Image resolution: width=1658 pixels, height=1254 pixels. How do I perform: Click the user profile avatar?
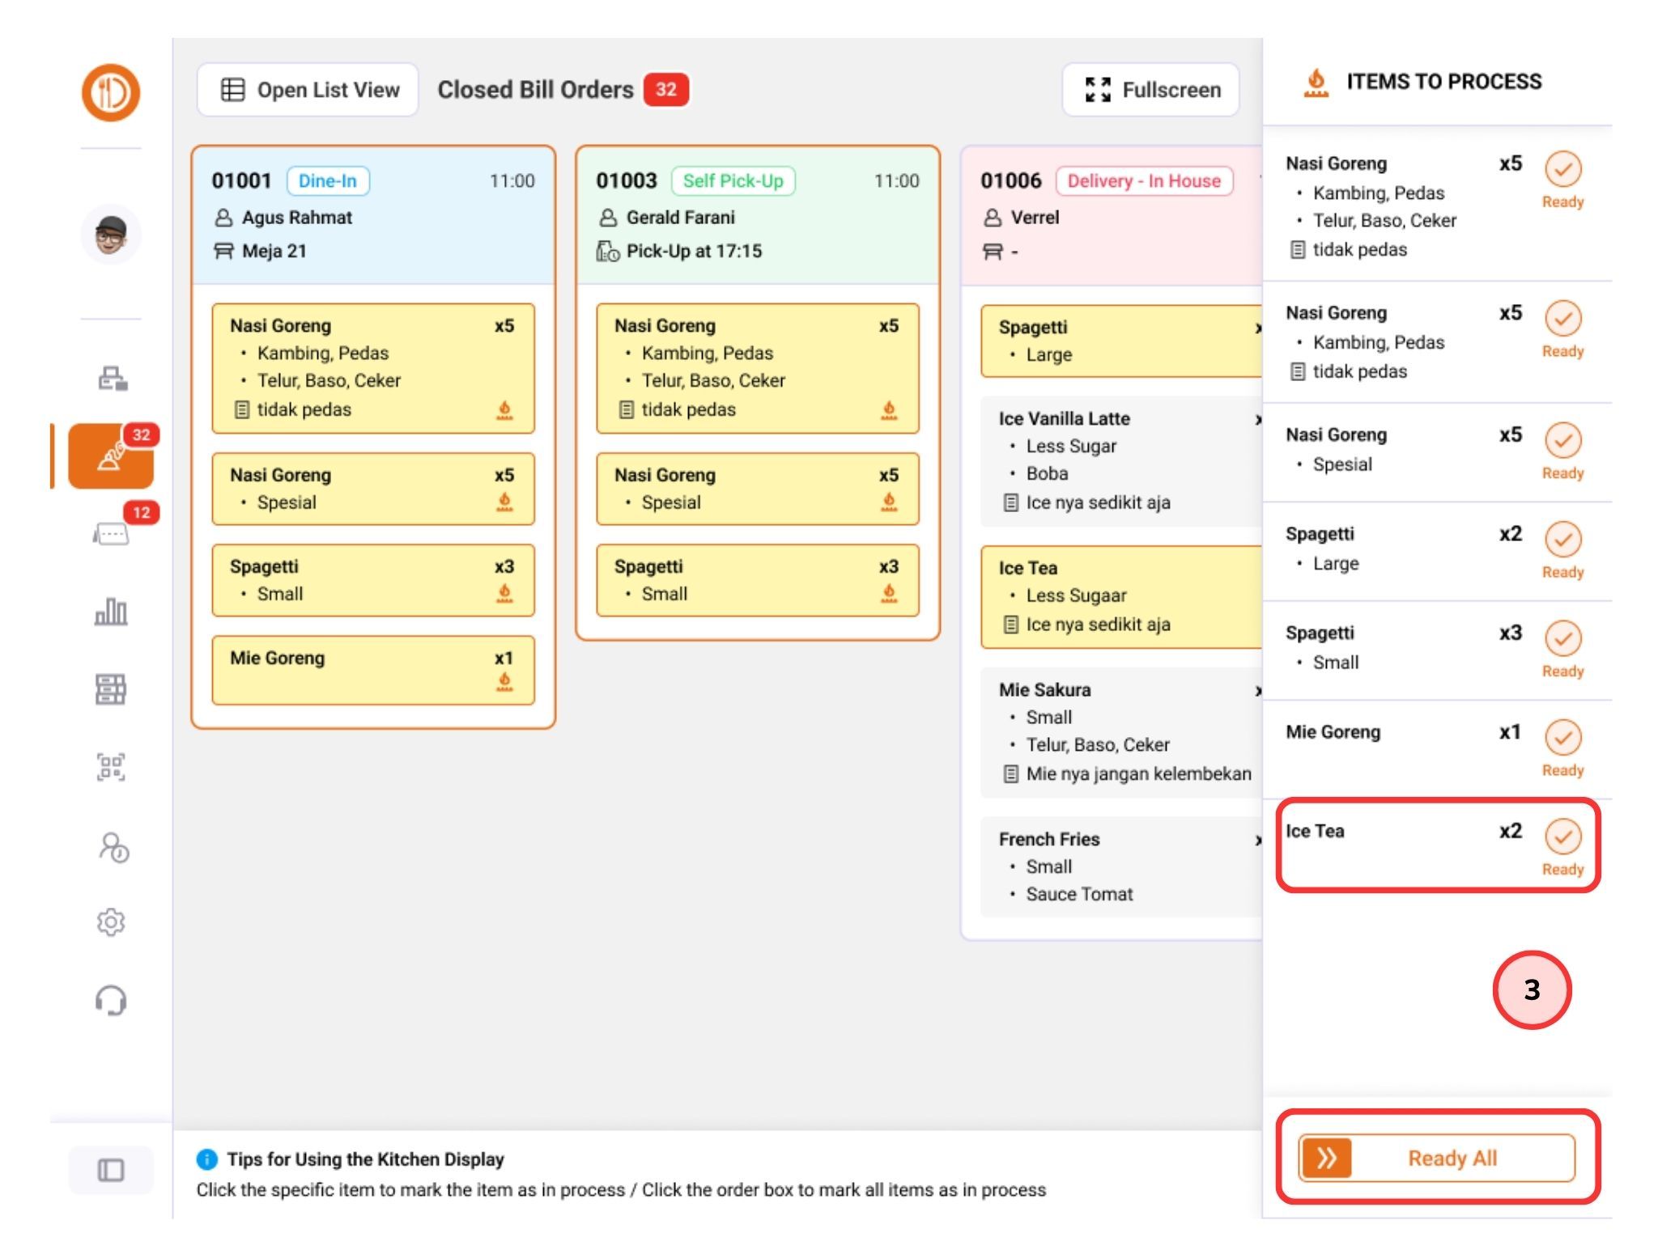(111, 235)
